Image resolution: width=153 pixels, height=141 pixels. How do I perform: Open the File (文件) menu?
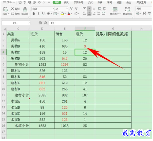[x=9, y=2]
